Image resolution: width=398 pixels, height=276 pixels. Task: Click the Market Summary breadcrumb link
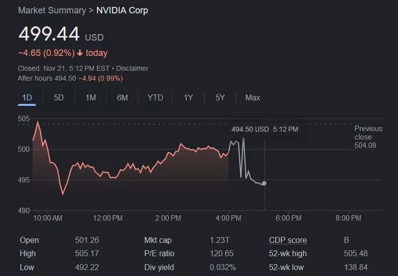tap(52, 10)
